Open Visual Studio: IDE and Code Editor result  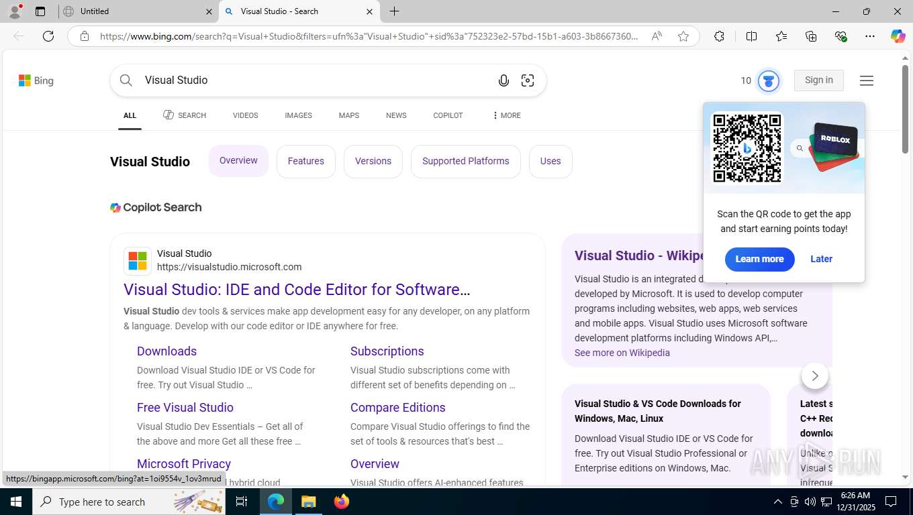point(297,290)
